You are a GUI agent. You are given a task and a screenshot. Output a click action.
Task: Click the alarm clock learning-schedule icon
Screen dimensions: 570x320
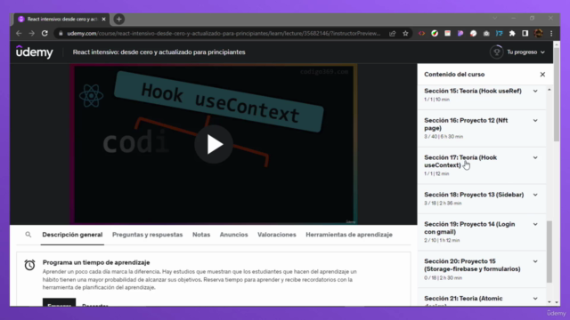pos(29,265)
